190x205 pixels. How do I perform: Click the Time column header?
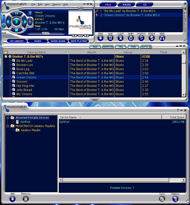(161, 52)
